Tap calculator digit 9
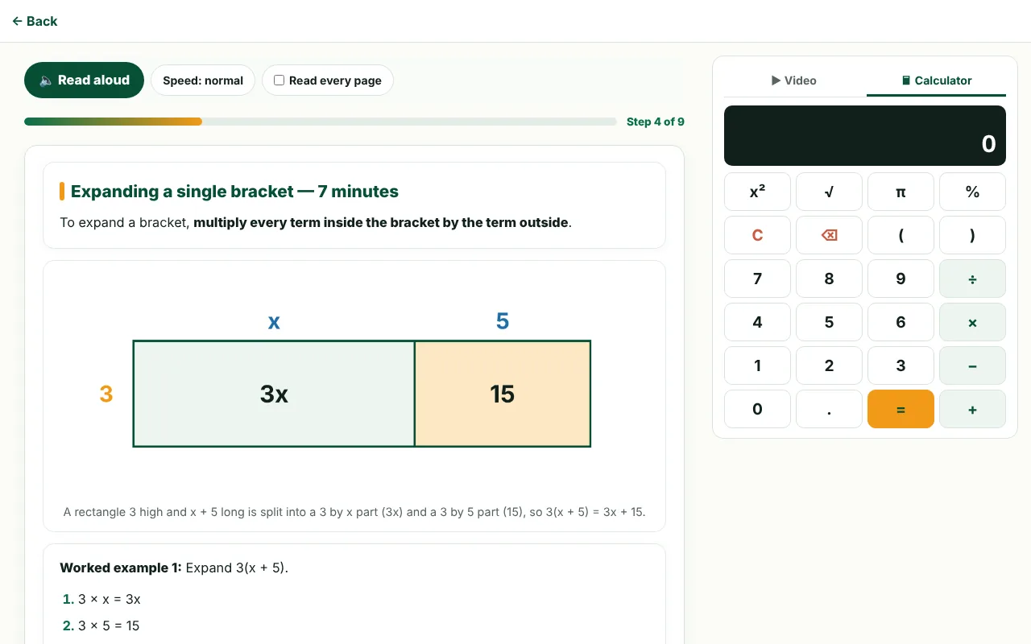Screen dimensions: 1031x644 coord(901,279)
